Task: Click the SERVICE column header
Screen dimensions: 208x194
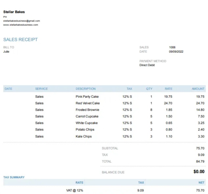Action: 41,89
